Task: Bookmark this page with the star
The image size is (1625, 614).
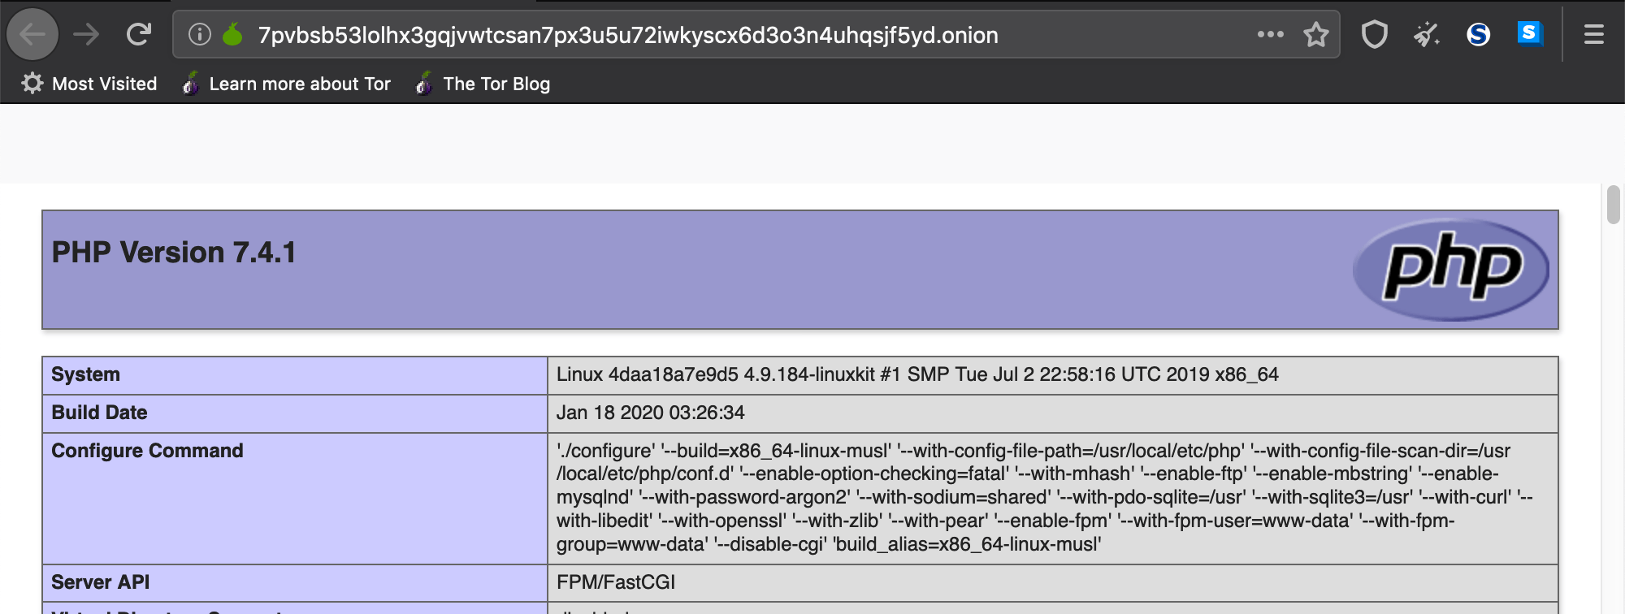Action: pos(1315,35)
